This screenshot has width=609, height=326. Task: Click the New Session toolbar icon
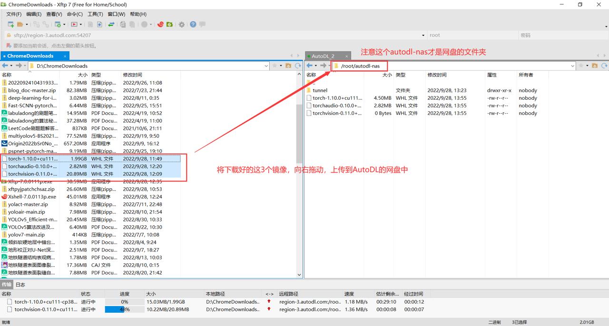pyautogui.click(x=10, y=24)
